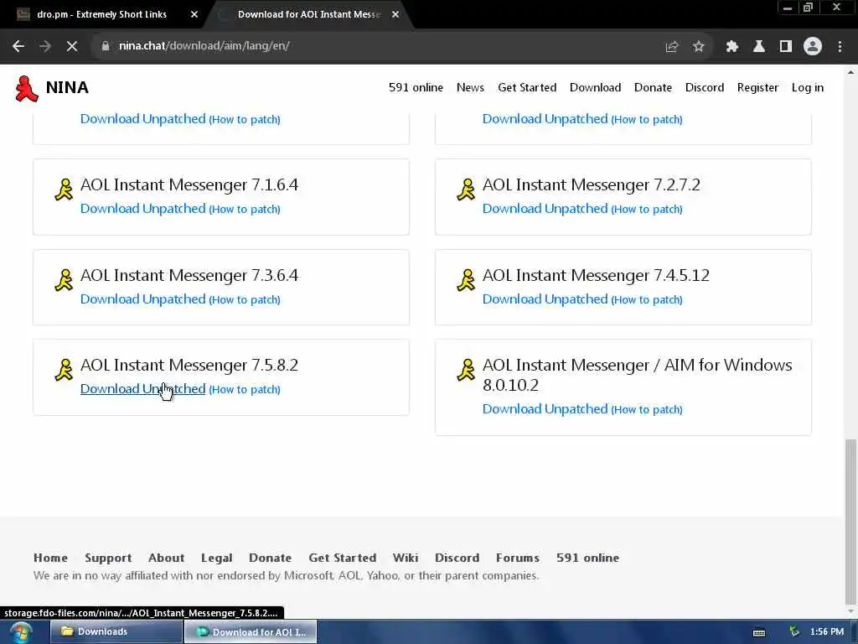Open How to patch for Messenger 7.2.7.2
The height and width of the screenshot is (644, 858).
[x=647, y=209]
